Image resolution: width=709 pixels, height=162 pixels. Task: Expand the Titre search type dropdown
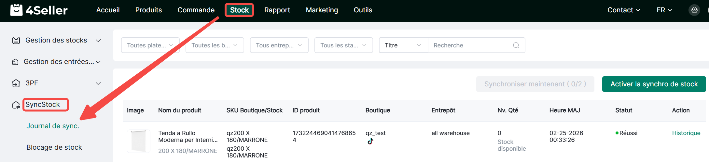click(403, 45)
